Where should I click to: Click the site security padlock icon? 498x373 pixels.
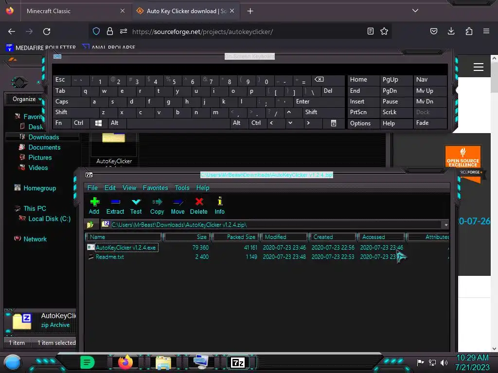(110, 31)
